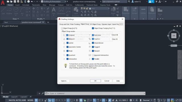Open the Autodesk App Store cart icon
The image size is (182, 102).
[156, 1]
